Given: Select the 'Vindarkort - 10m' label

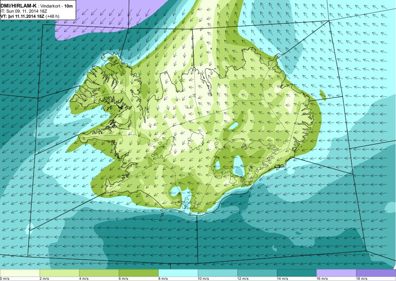Looking at the screenshot, I should pyautogui.click(x=56, y=6).
